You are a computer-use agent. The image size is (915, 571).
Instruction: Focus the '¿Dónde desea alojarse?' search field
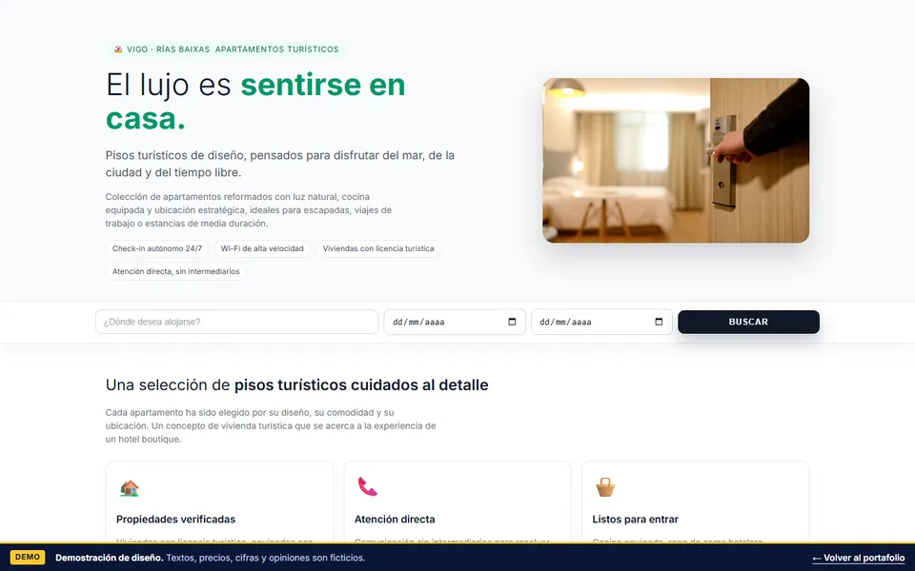point(237,322)
